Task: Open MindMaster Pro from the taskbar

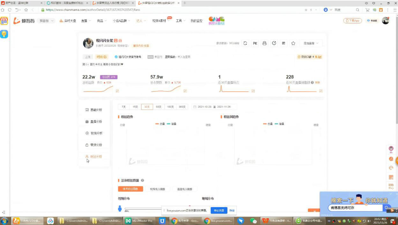Action: click(x=140, y=221)
